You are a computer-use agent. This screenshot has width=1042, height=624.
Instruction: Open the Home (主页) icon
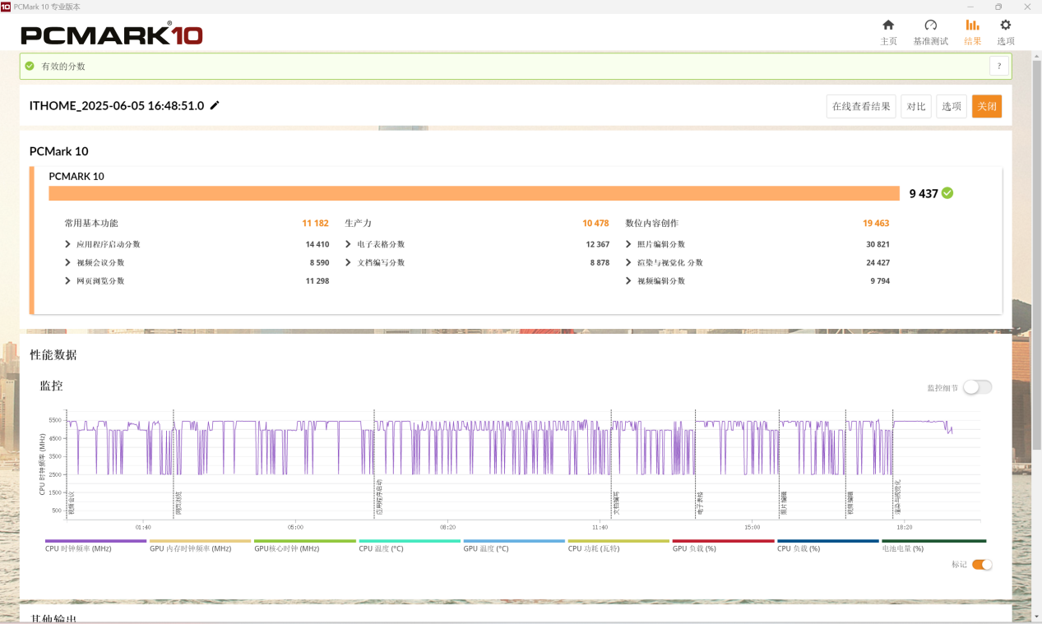(x=888, y=25)
